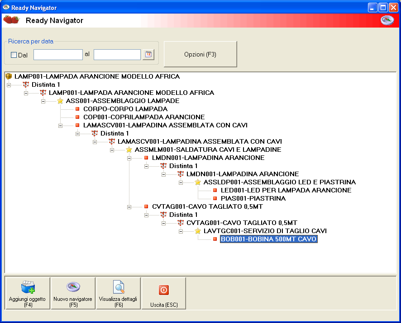Click star icon of ASSLDP001-ASSEMBLAGGIO LED
Screen dimensions: 401x323
(x=198, y=182)
